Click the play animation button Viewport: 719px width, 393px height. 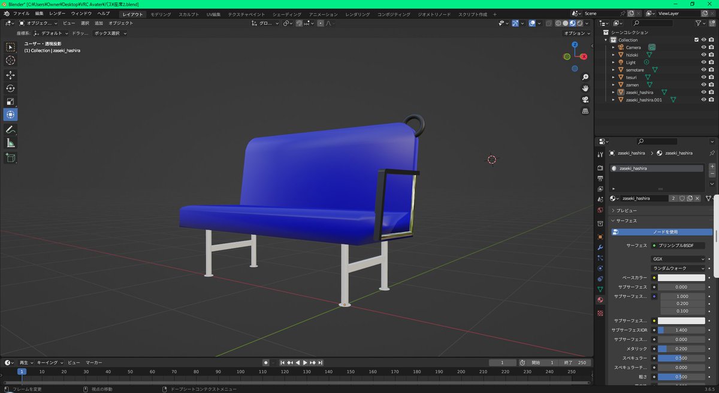(305, 362)
